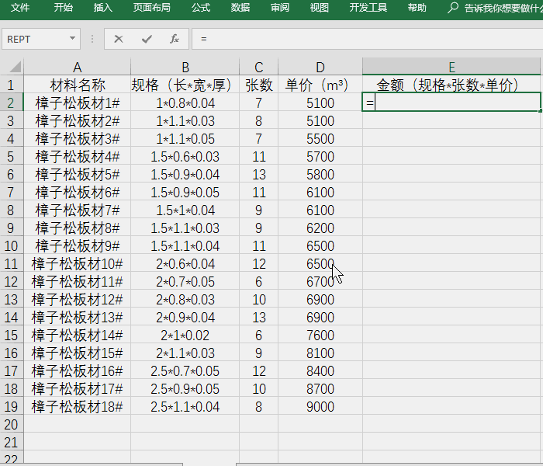The height and width of the screenshot is (466, 543).
Task: Select column E header
Action: pos(451,67)
